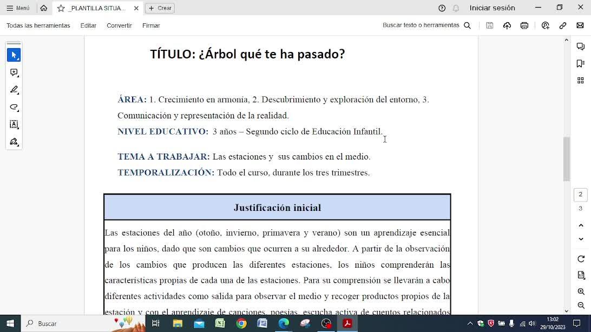Open Todas las herramientas
The image size is (591, 332).
point(38,25)
